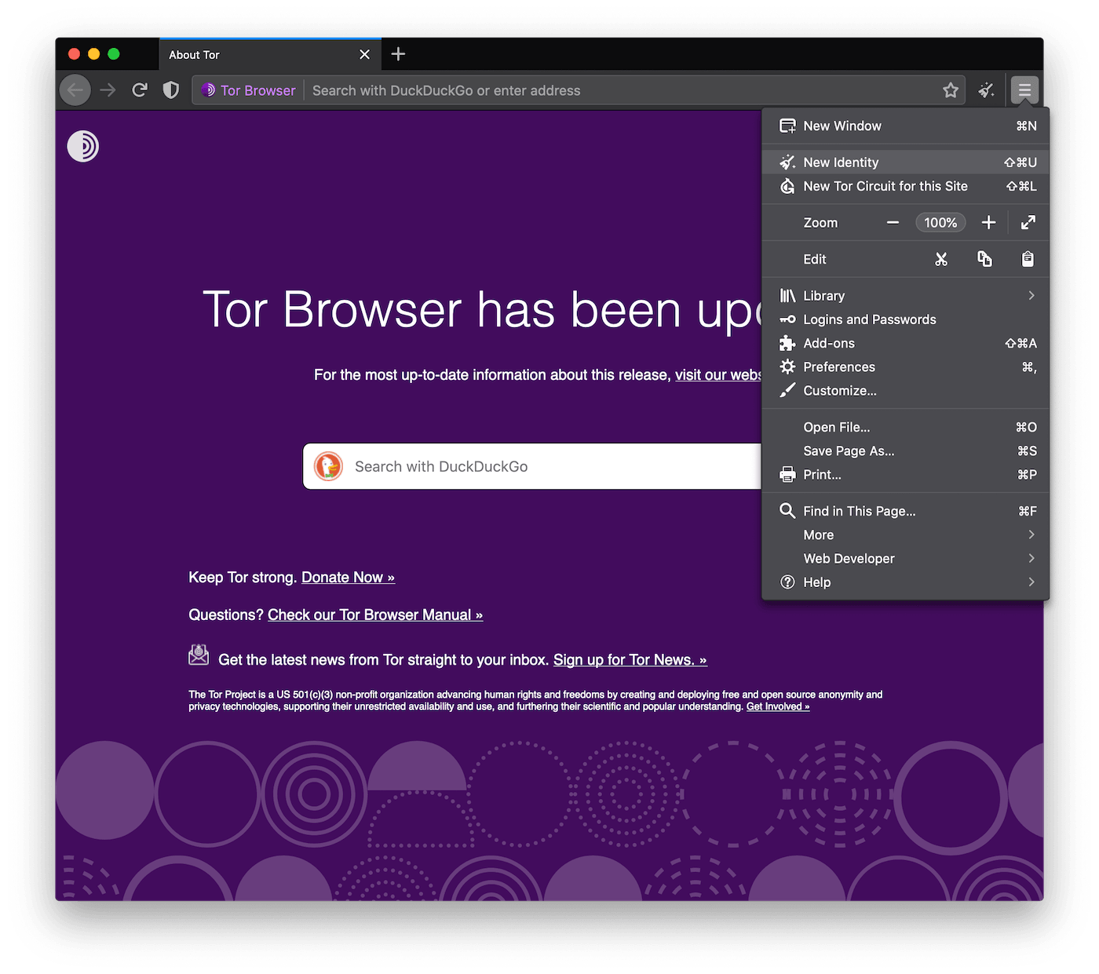The width and height of the screenshot is (1099, 974).
Task: Reset zoom via 100% button
Action: click(940, 223)
